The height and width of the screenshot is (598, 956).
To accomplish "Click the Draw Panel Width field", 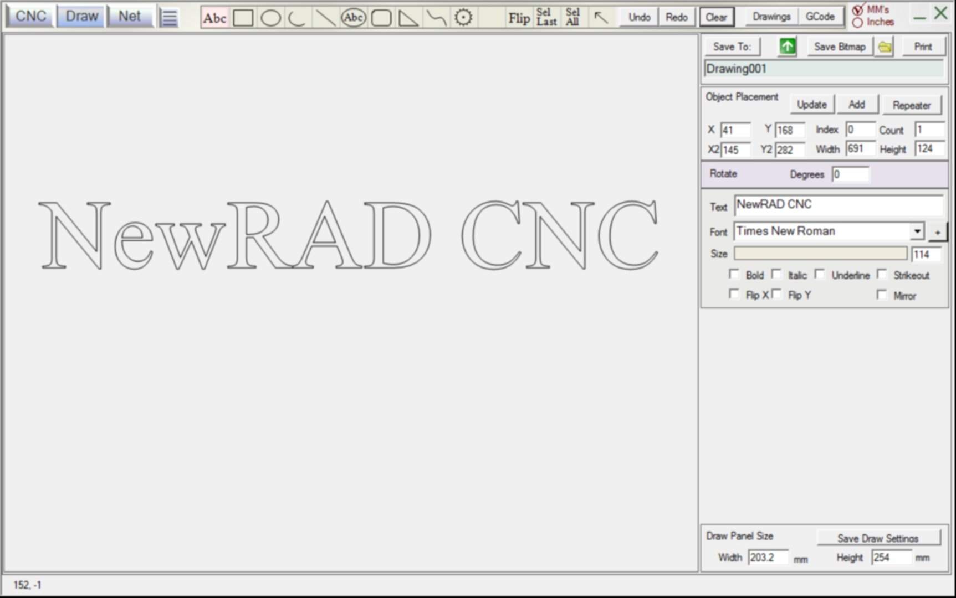I will click(768, 558).
